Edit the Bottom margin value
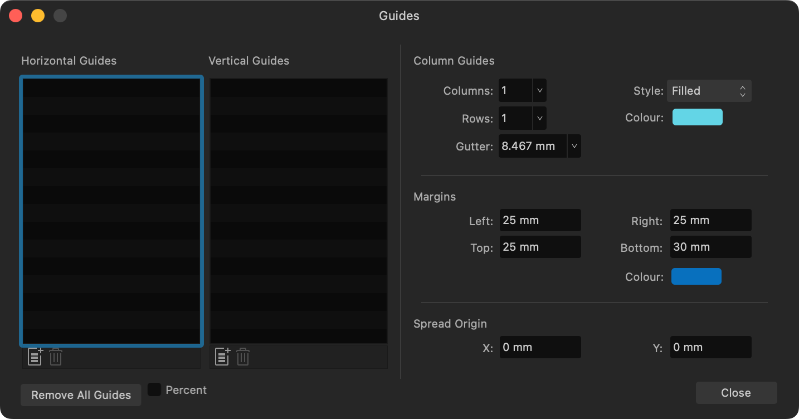Viewport: 799px width, 419px height. [710, 247]
